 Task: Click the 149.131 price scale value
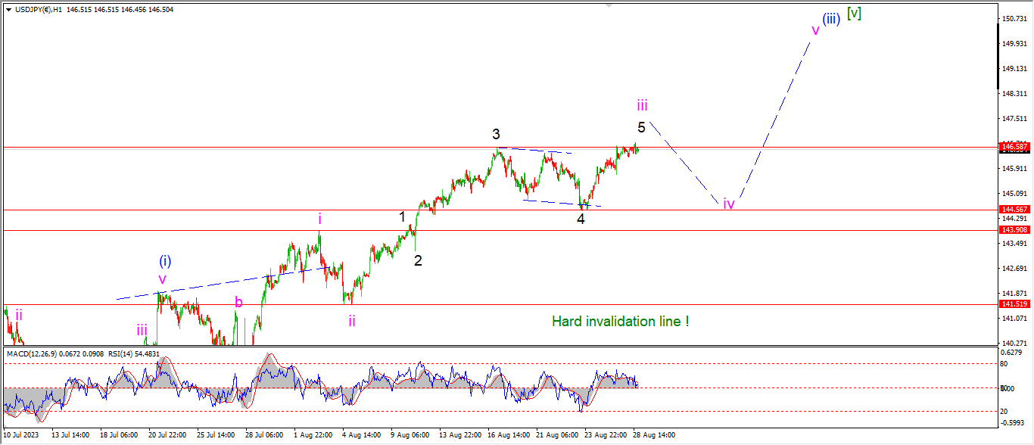click(1014, 68)
